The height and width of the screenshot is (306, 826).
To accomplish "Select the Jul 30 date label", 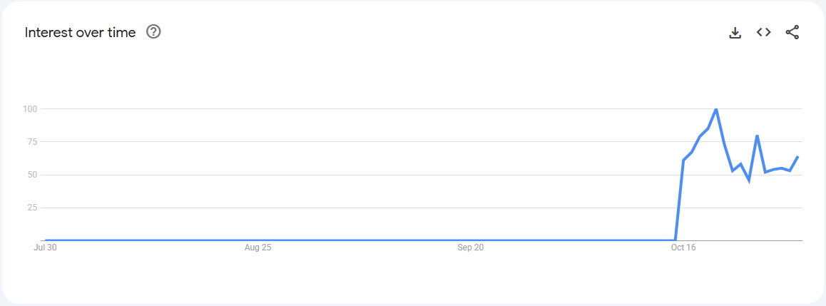I will pyautogui.click(x=45, y=248).
